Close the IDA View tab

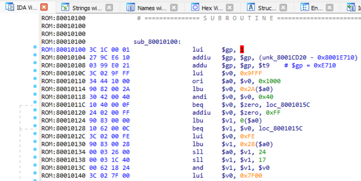coord(44,8)
